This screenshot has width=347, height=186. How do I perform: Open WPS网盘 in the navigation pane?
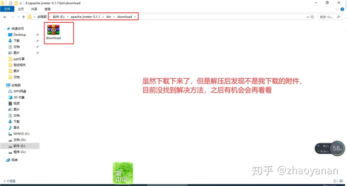[20, 91]
